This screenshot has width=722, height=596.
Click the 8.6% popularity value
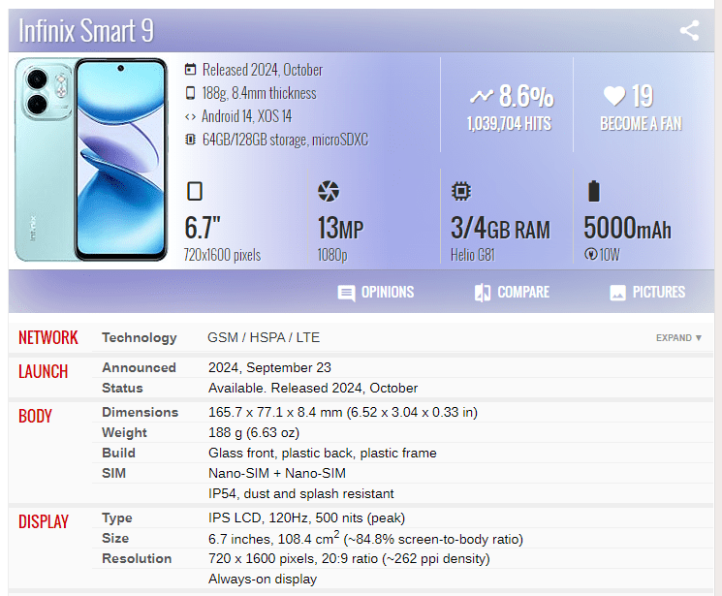(x=526, y=96)
